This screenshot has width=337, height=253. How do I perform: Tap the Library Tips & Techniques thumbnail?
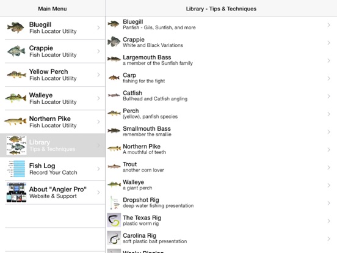16,145
